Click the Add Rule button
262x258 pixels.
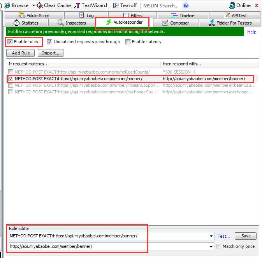[x=21, y=53]
